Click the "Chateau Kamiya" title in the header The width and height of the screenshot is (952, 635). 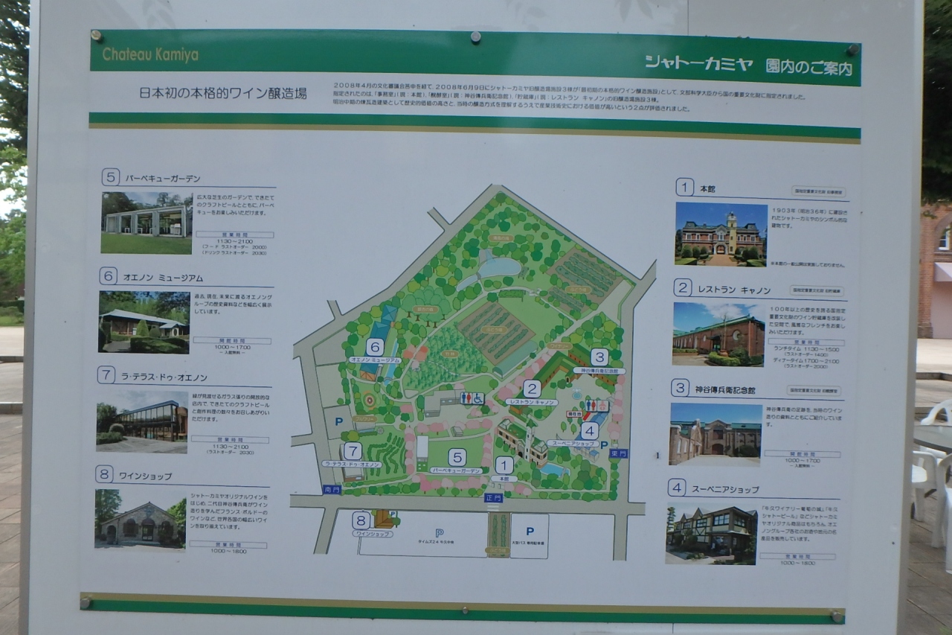pos(150,54)
